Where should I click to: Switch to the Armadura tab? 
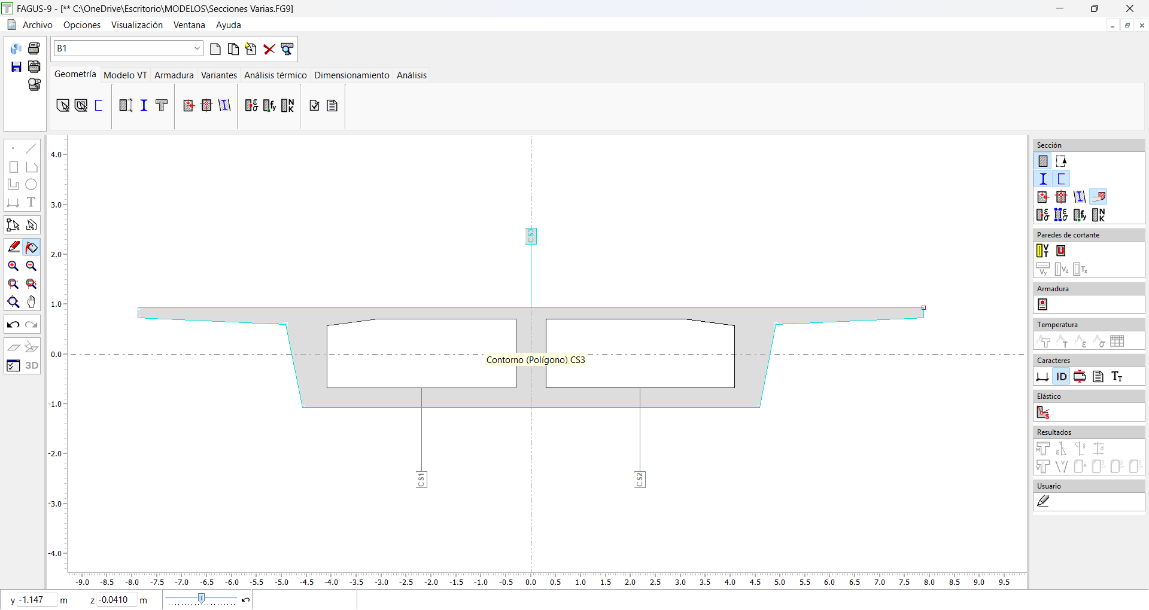point(174,75)
